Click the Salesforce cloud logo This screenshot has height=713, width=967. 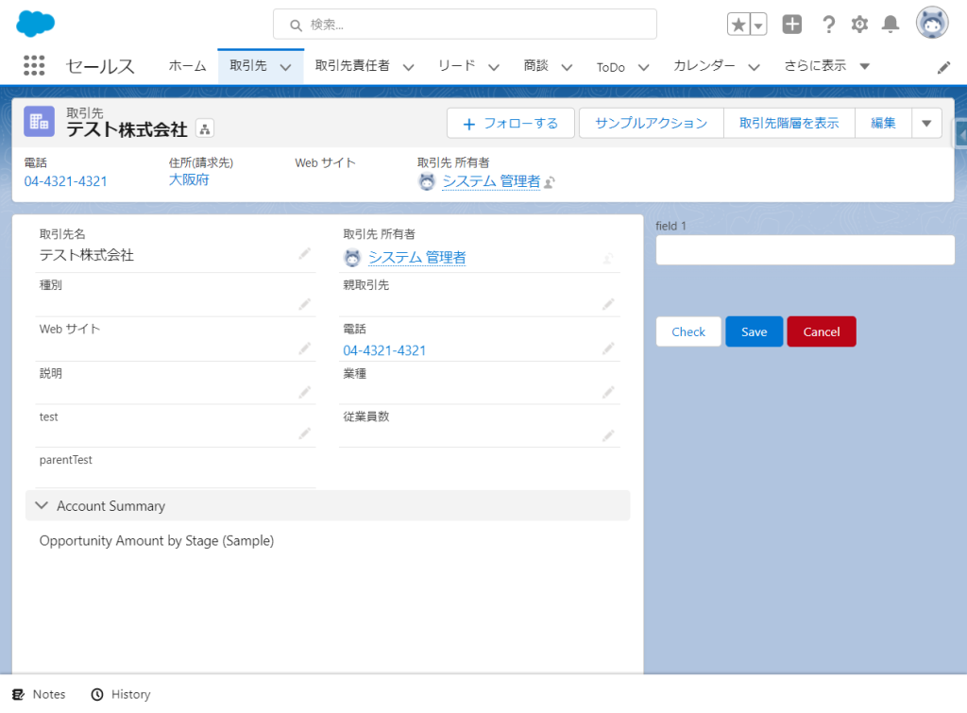pyautogui.click(x=35, y=24)
